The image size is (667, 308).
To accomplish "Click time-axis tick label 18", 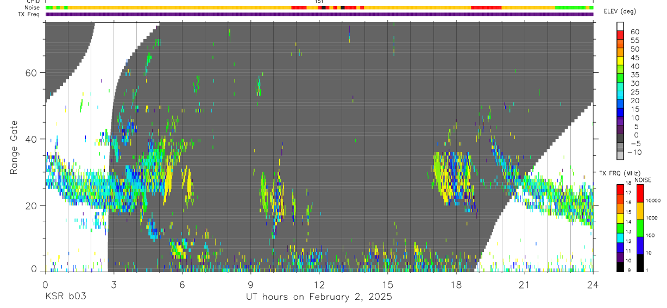I will point(456,285).
